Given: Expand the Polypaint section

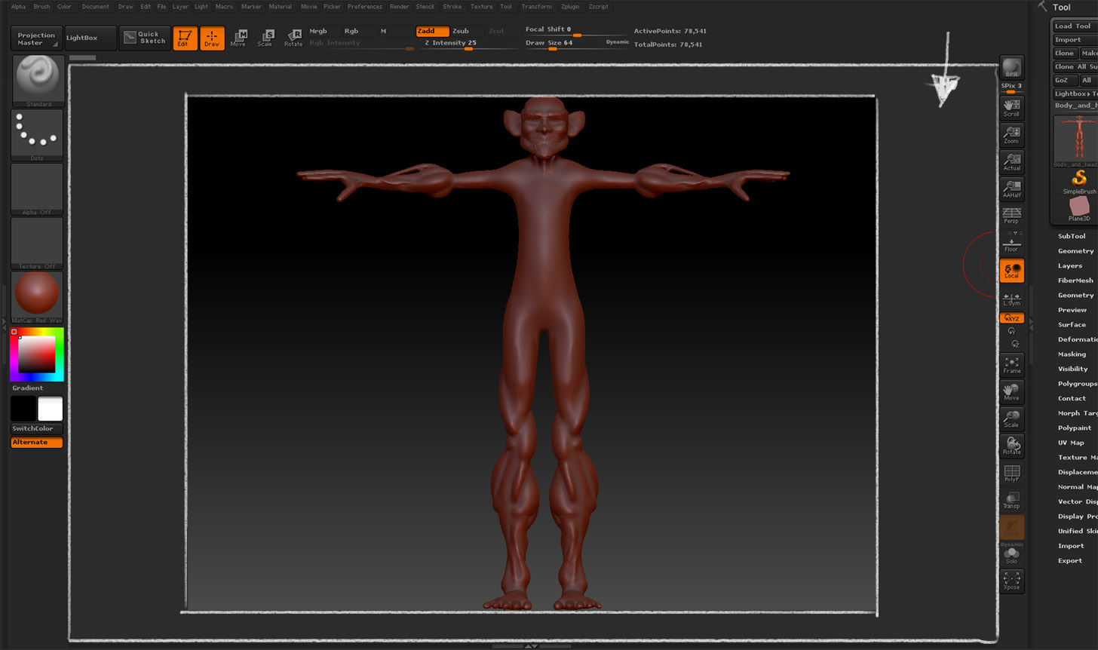Looking at the screenshot, I should tap(1075, 428).
